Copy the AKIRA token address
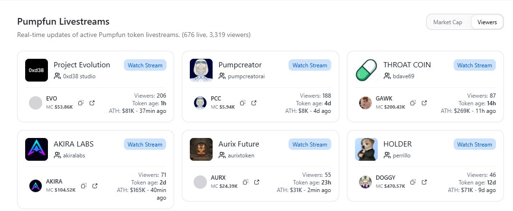Viewport: 513px width, 211px height. (84, 186)
